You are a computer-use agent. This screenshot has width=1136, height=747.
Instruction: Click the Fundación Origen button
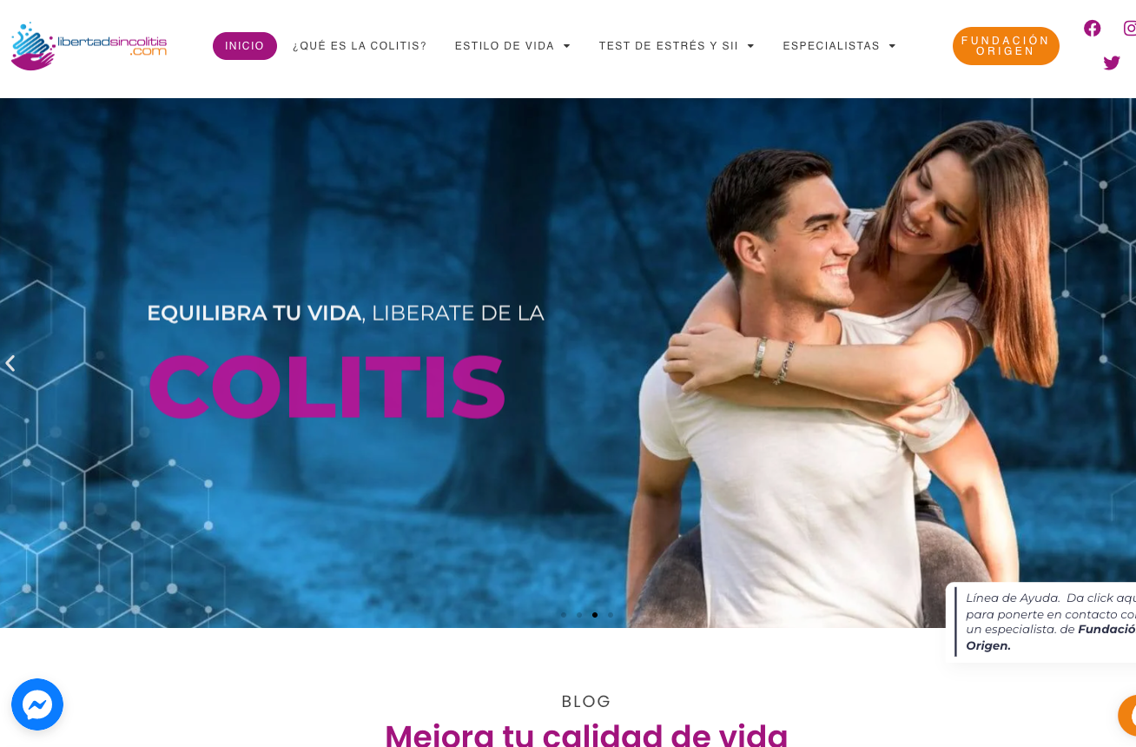1006,46
